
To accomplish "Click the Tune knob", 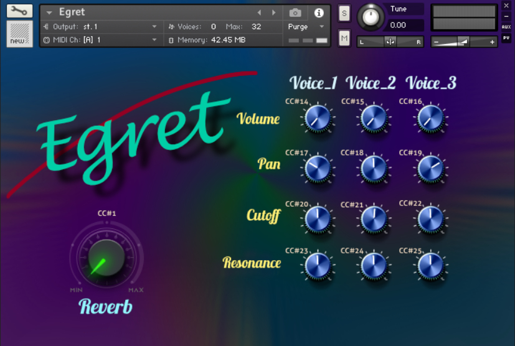I will point(371,17).
